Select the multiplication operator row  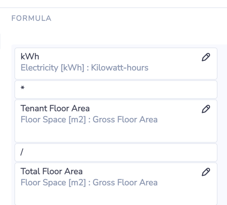[116, 90]
